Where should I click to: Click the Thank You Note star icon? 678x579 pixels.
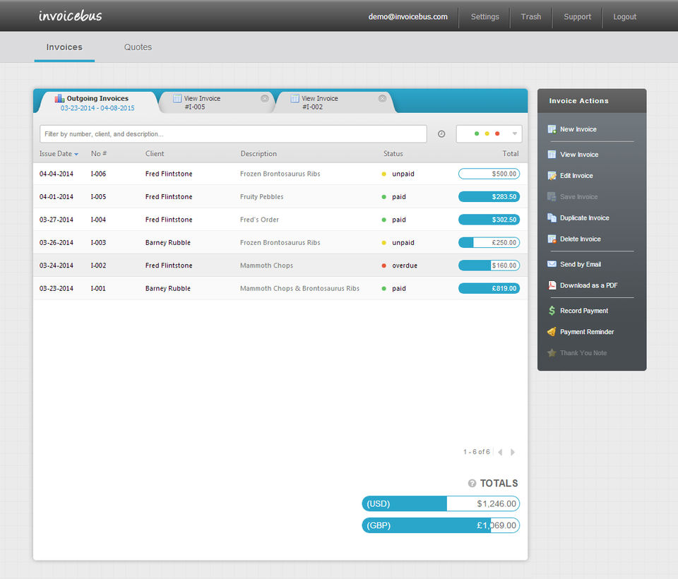[552, 353]
